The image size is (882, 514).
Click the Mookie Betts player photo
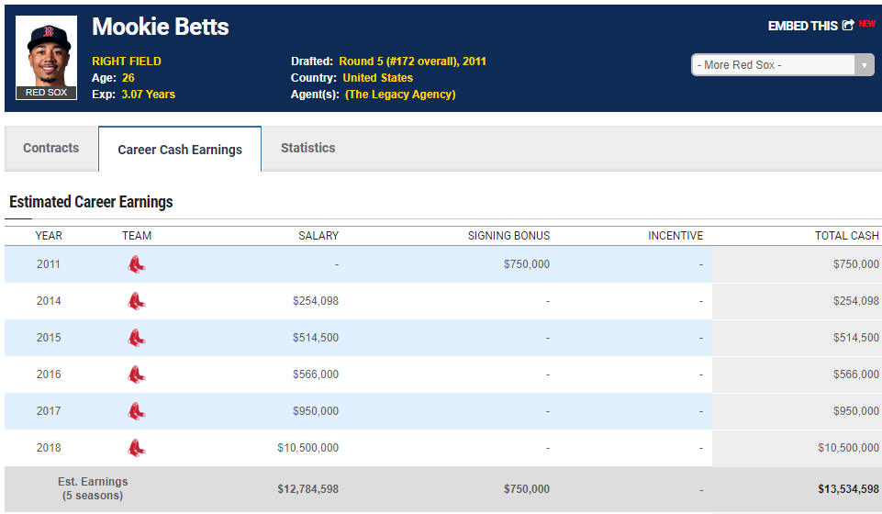(46, 51)
